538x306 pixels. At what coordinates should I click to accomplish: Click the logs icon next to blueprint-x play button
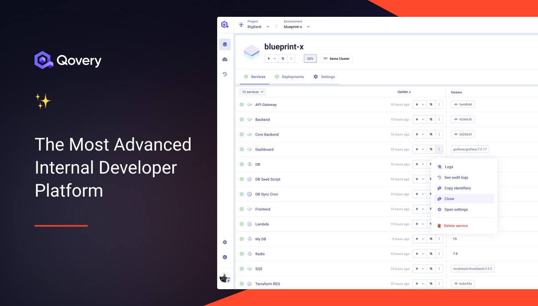[282, 58]
